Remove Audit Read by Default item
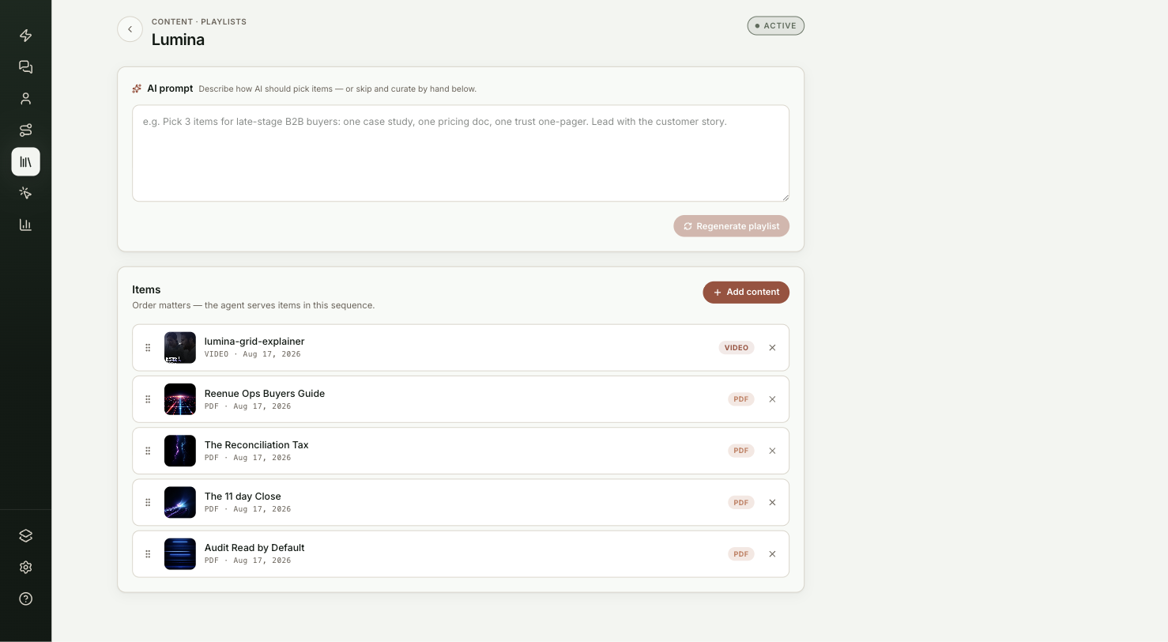Viewport: 1168px width, 642px height. coord(772,554)
